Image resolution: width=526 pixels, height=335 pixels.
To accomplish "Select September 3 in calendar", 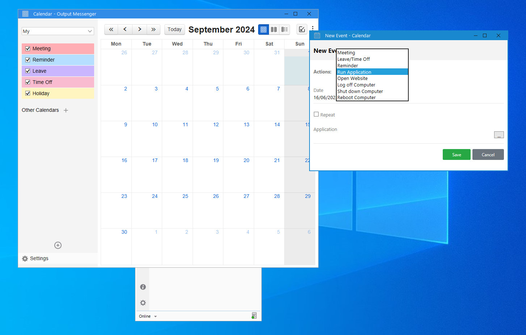I will click(156, 89).
